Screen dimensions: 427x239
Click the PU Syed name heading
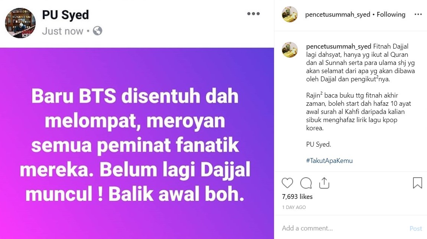point(65,15)
